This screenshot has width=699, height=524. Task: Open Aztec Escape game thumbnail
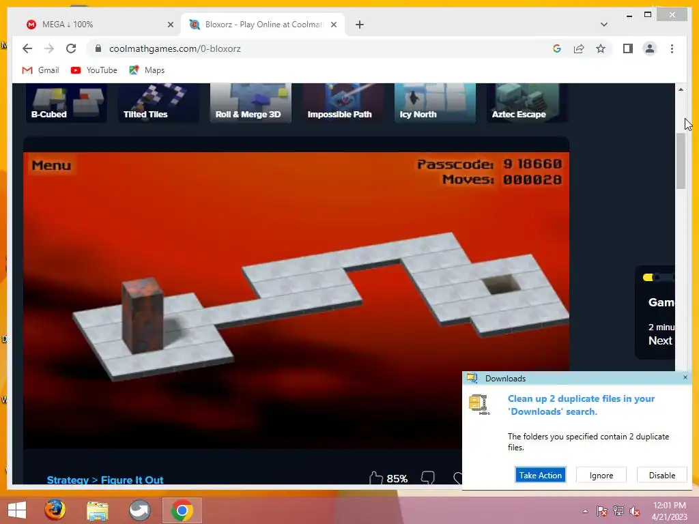[x=527, y=102]
